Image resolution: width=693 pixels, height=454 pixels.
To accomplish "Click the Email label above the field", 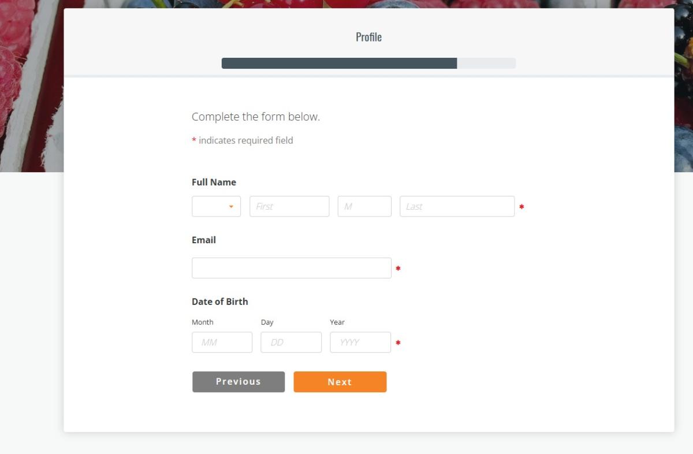I will [x=204, y=240].
